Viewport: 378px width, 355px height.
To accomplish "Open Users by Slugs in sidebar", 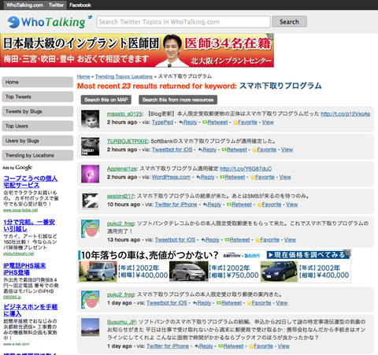I will pos(38,141).
